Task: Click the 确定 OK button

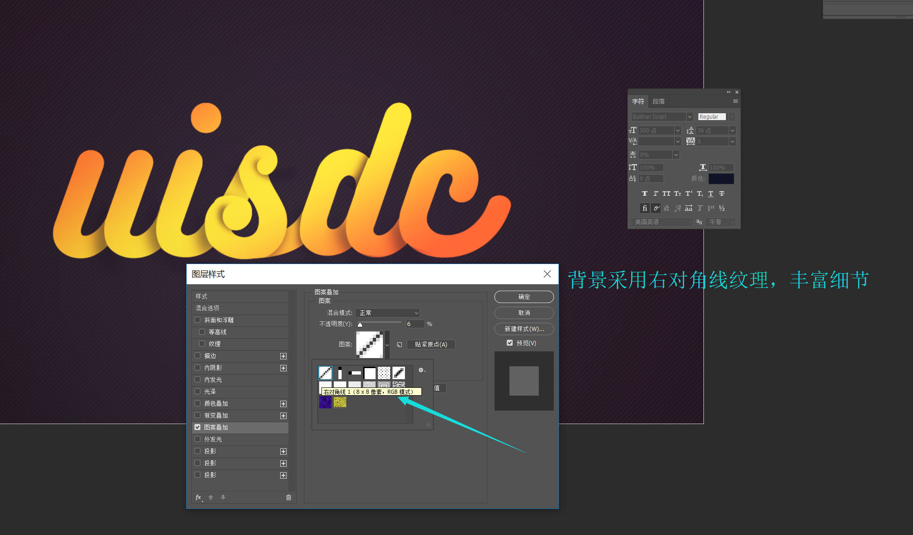Action: point(524,297)
